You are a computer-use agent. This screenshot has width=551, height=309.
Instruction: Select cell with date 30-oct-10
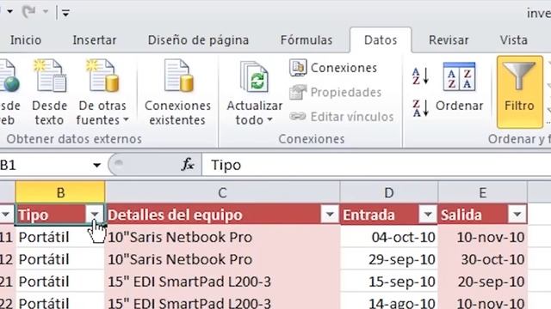(x=482, y=259)
